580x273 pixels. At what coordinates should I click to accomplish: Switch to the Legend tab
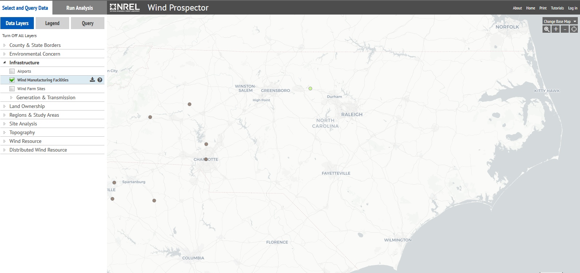point(52,23)
